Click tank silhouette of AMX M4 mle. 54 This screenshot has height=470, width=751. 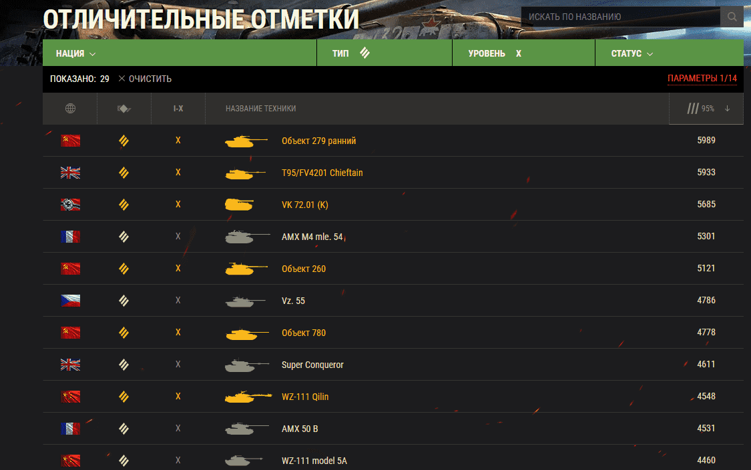tap(247, 237)
